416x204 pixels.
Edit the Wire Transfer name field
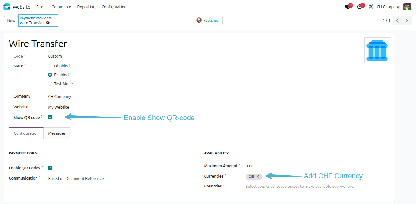(x=38, y=44)
